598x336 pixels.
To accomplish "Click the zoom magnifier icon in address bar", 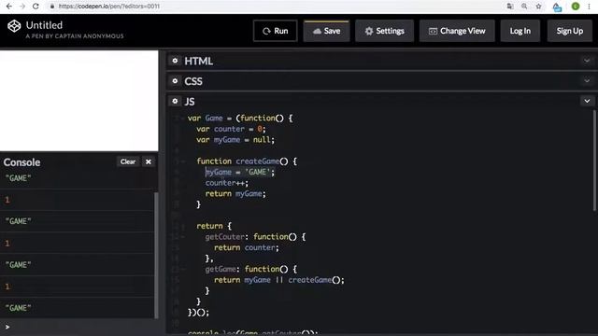I will point(524,7).
